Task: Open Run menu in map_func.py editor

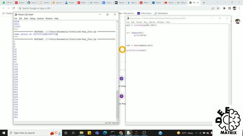Action: coord(145,22)
